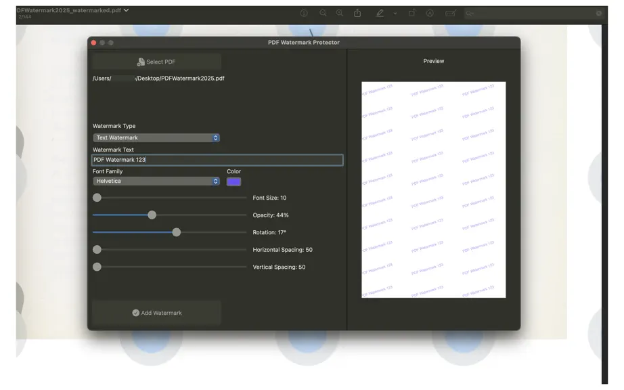The height and width of the screenshot is (390, 624).
Task: Click the Rotation slider handle
Action: 176,232
